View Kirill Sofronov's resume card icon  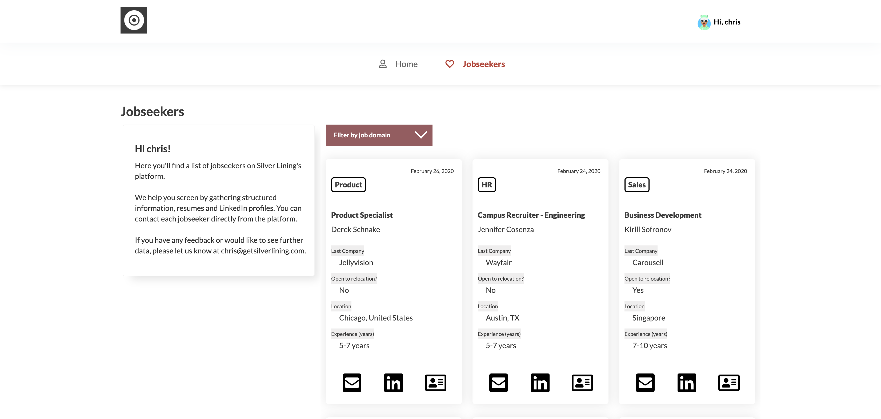click(x=729, y=383)
